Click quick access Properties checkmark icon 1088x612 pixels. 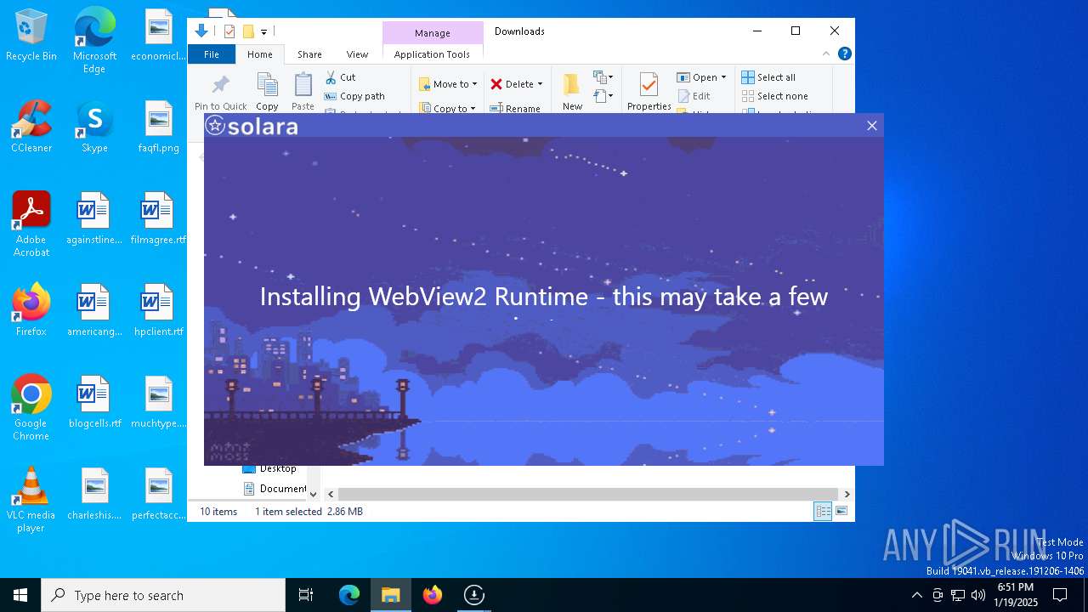pos(229,31)
